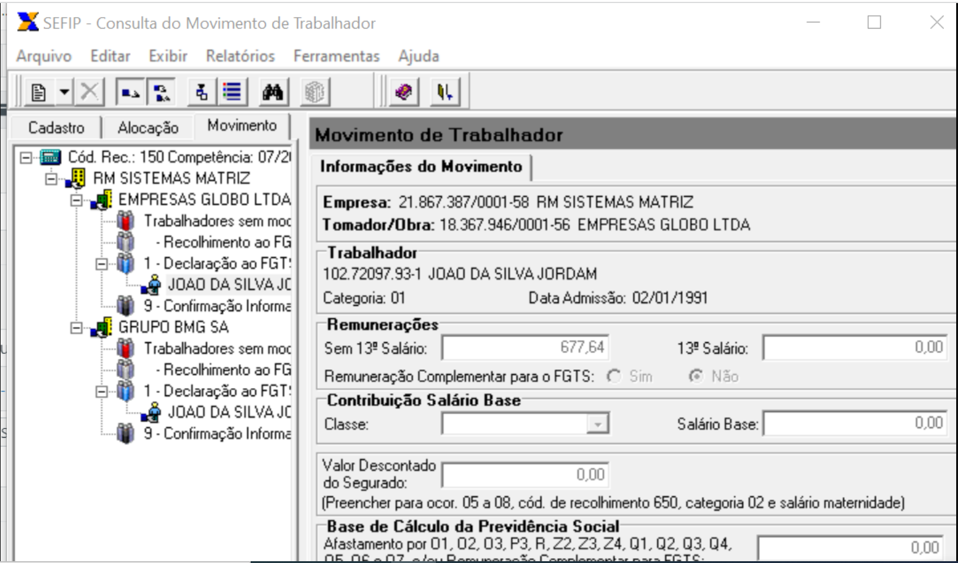Collapse the GRUPO BMG SA node
This screenshot has height=563, width=958.
76,328
